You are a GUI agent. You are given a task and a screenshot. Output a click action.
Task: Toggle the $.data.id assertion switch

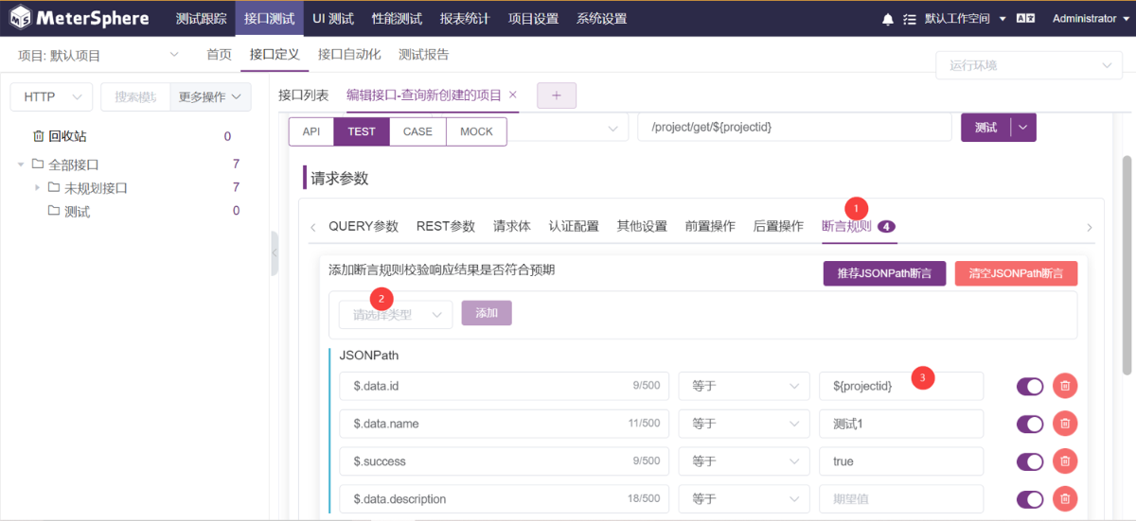click(x=1030, y=386)
